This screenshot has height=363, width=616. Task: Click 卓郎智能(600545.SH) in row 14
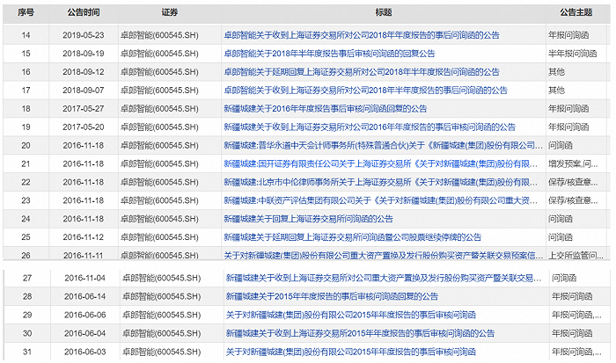159,35
